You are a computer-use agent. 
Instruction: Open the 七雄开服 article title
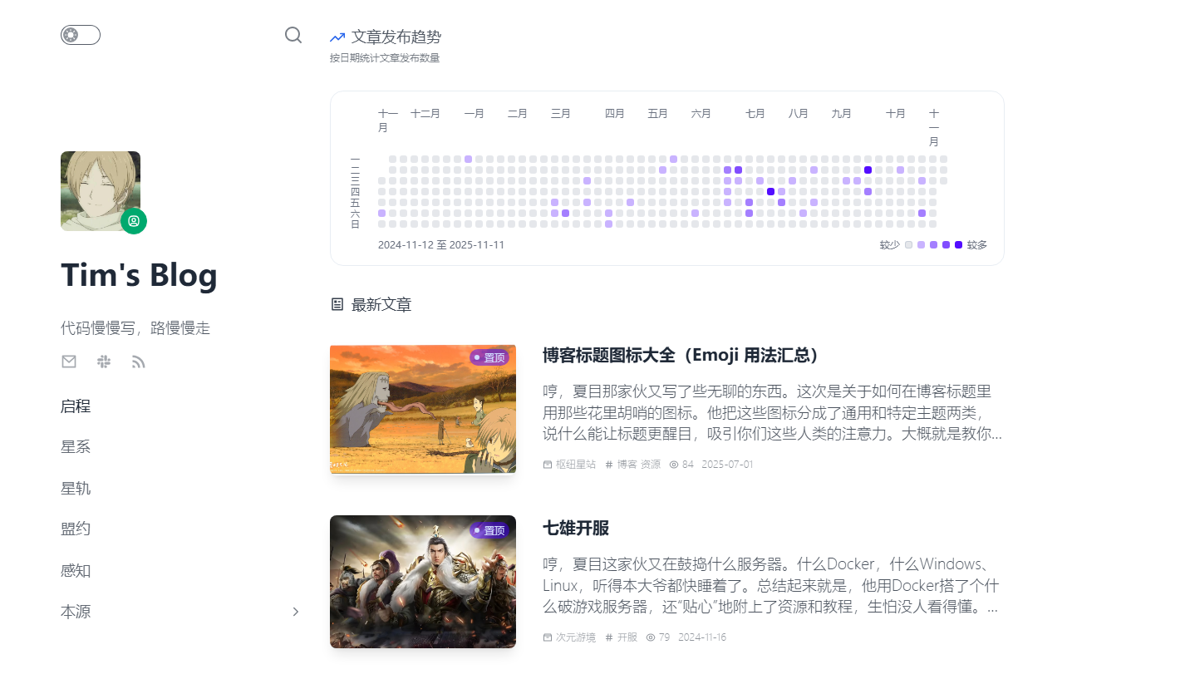(576, 529)
